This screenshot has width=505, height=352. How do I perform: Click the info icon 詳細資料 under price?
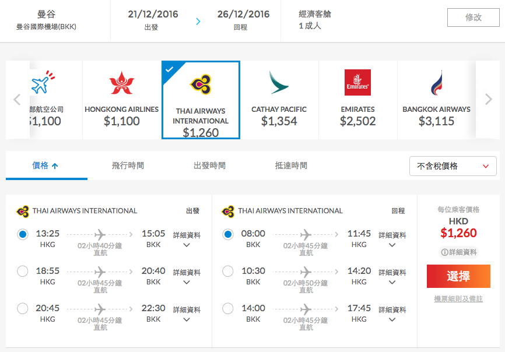coord(458,252)
